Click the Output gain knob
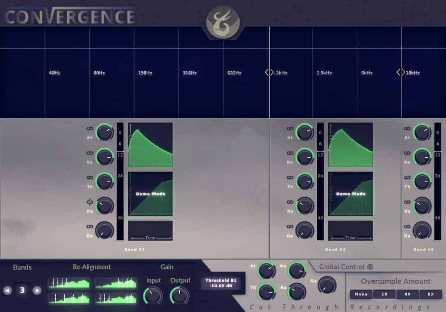This screenshot has height=312, width=446. pyautogui.click(x=180, y=296)
